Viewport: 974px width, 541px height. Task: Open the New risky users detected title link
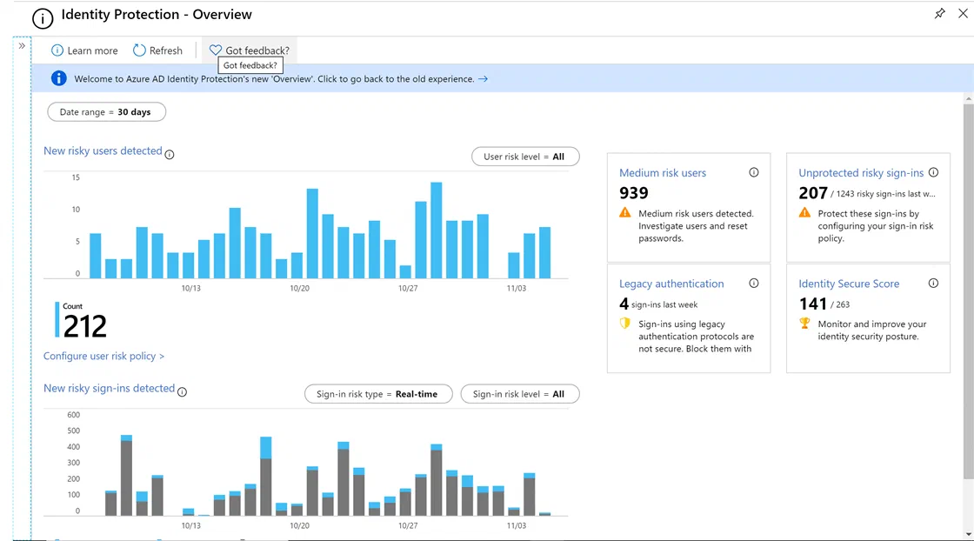(103, 150)
